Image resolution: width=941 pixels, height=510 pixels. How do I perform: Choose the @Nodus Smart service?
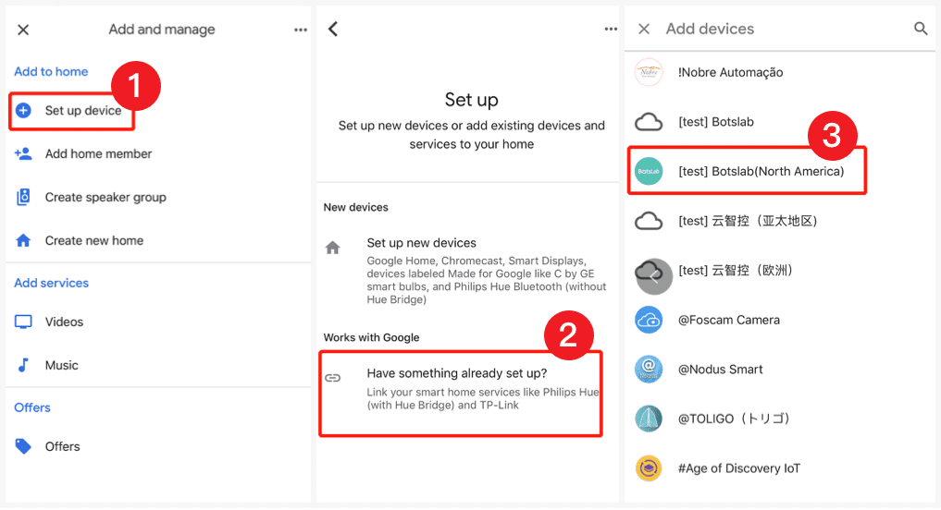tap(720, 370)
